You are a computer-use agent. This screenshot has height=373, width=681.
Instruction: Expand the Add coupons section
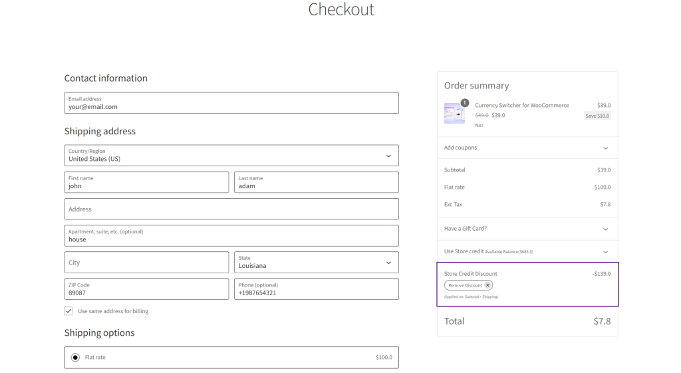[x=527, y=148]
